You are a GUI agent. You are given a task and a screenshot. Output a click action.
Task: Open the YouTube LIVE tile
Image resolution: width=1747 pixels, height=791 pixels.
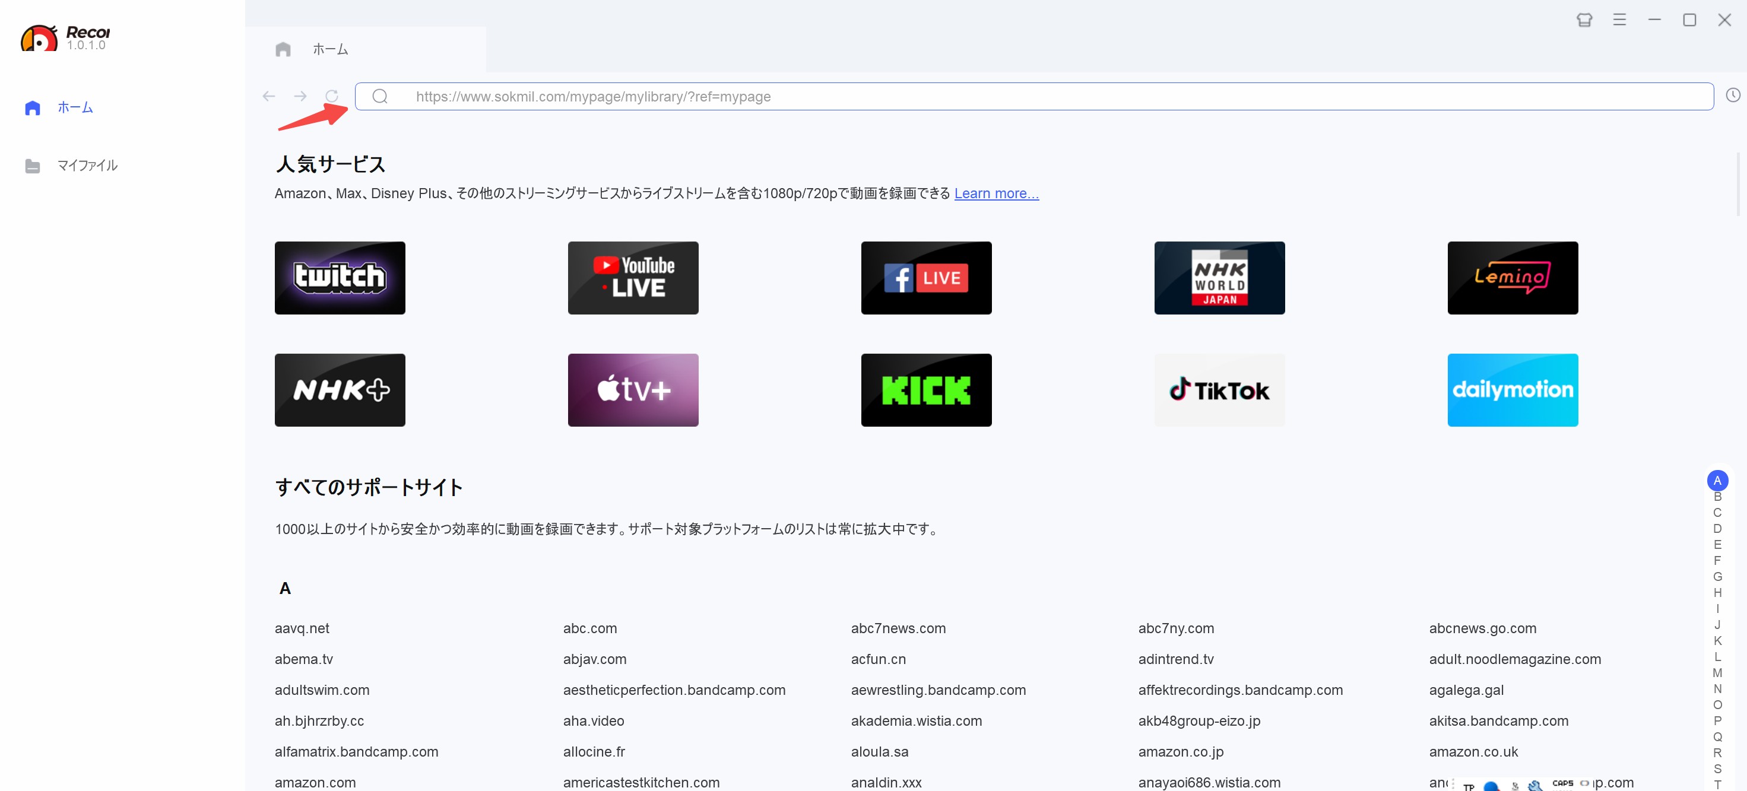tap(633, 278)
